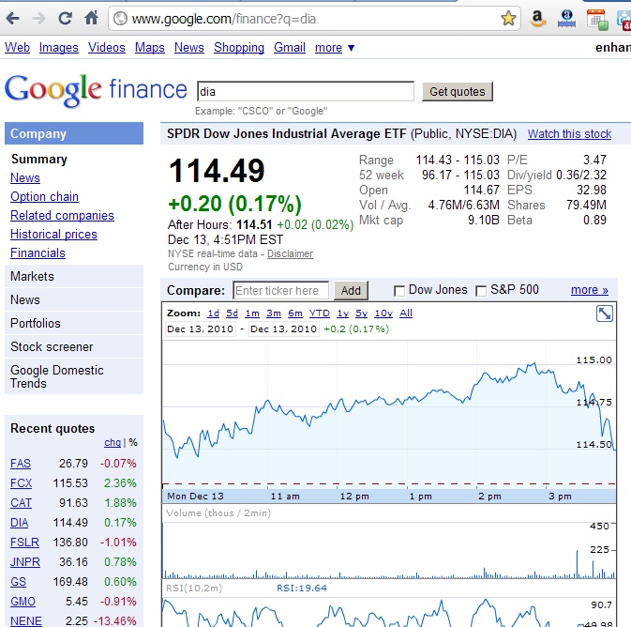The width and height of the screenshot is (631, 627).
Task: Open FSLR in recent quotes
Action: (25, 543)
